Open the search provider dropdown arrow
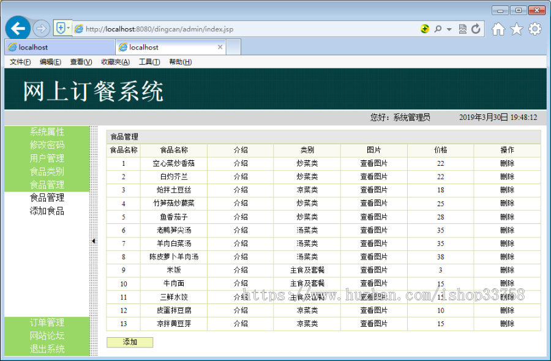This screenshot has height=361, width=551. tap(451, 28)
